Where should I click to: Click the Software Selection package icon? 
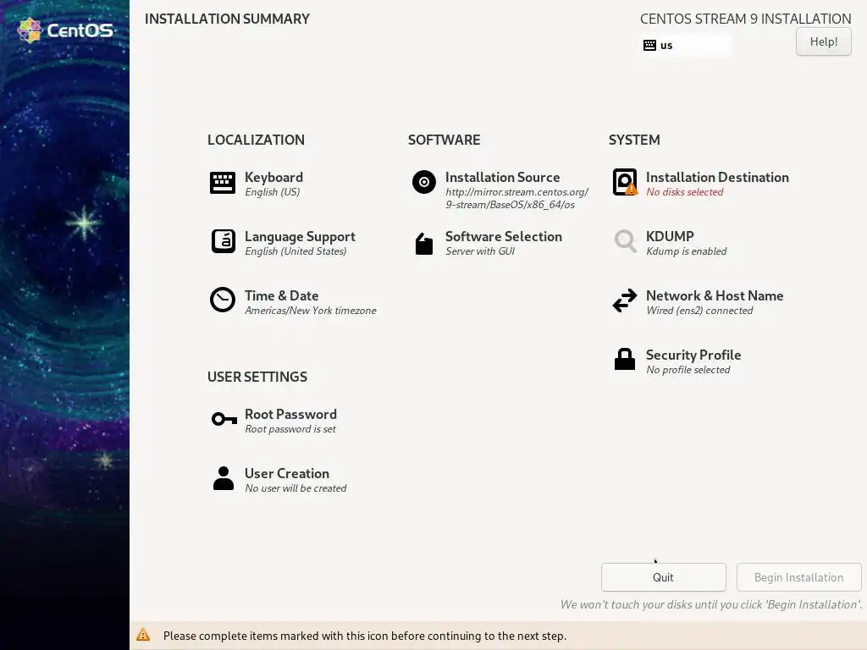tap(424, 244)
